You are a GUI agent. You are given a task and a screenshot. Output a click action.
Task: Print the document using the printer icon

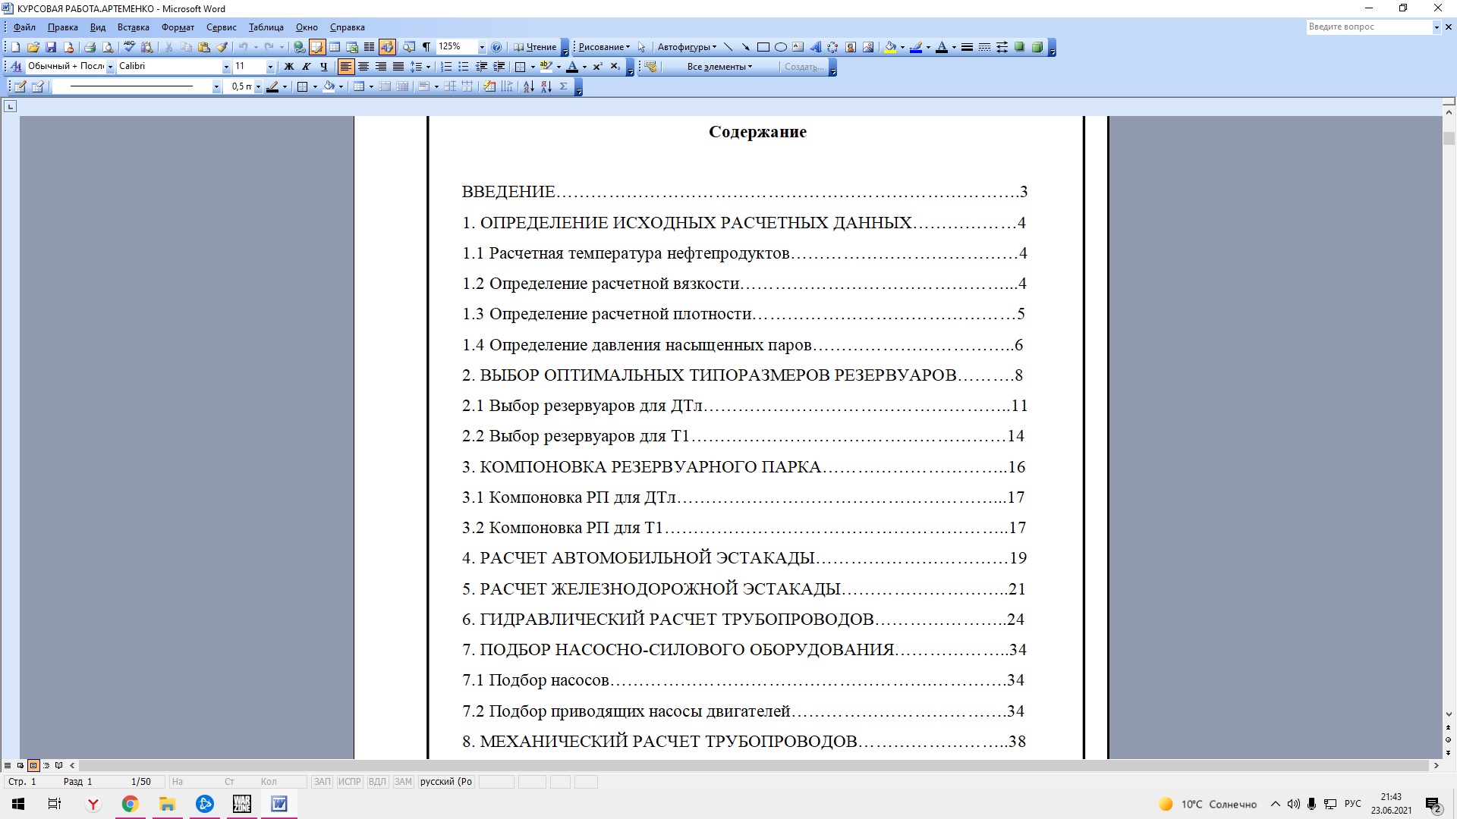point(90,47)
